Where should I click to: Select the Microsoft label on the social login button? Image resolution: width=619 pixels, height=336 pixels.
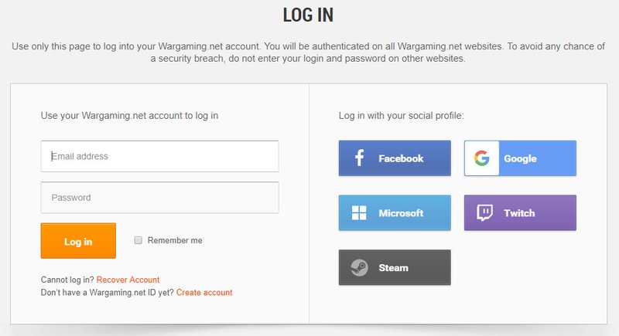click(401, 213)
